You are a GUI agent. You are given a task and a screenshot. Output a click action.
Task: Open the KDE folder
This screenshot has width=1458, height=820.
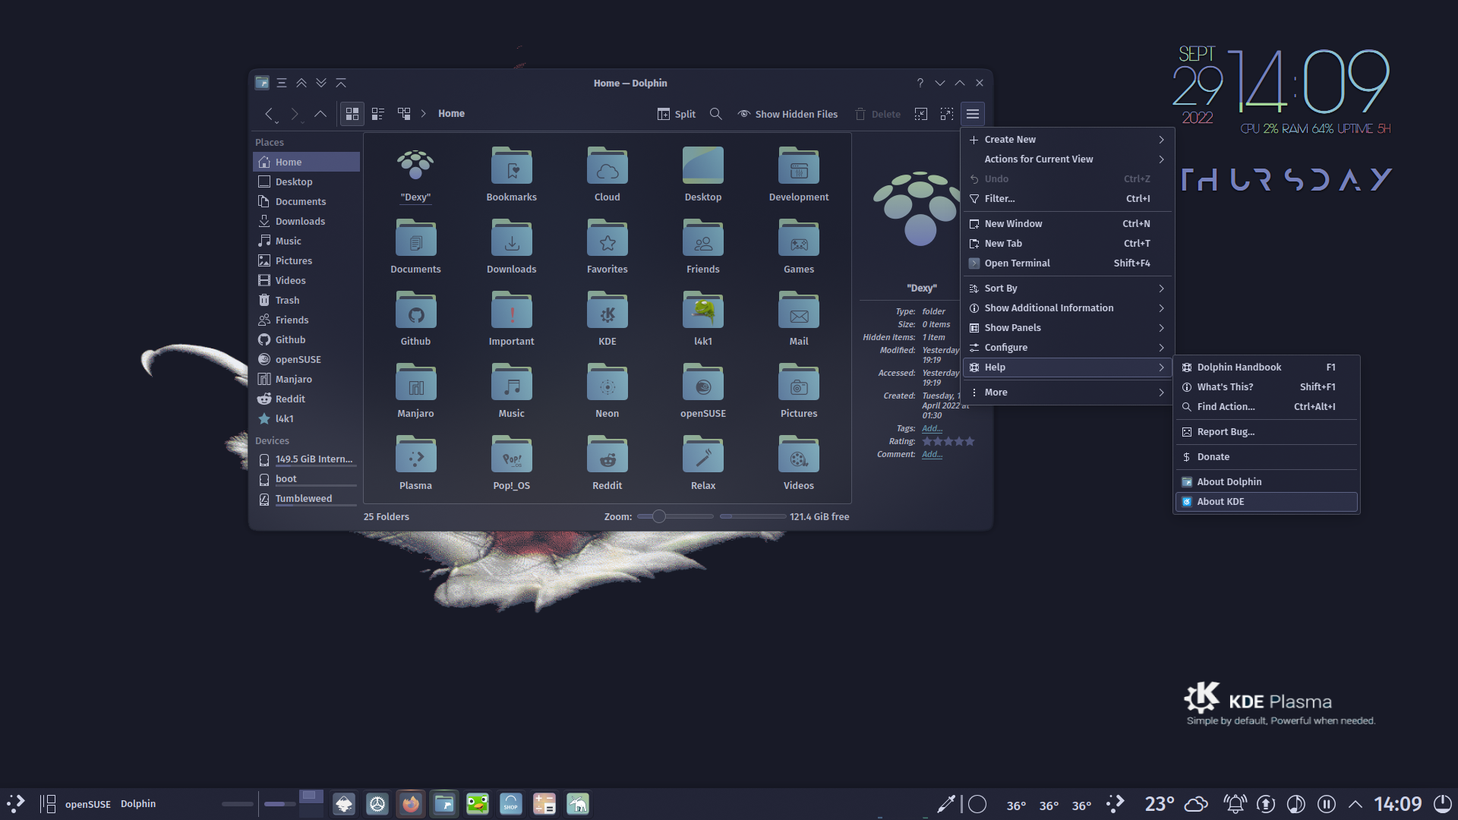point(607,319)
